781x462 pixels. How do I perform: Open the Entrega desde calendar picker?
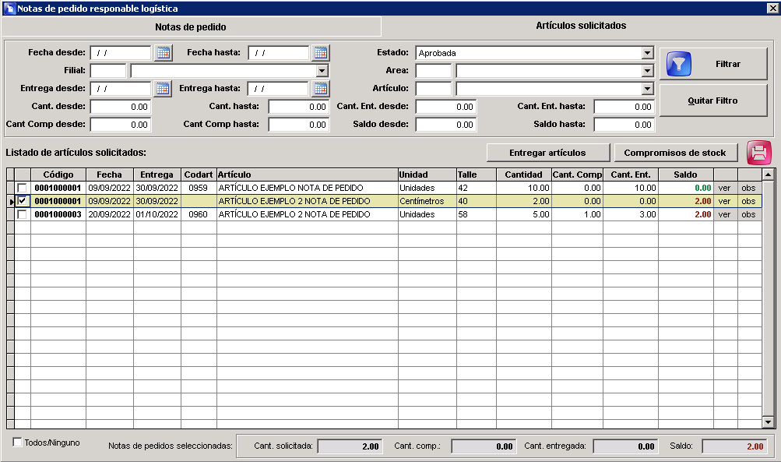coord(164,89)
